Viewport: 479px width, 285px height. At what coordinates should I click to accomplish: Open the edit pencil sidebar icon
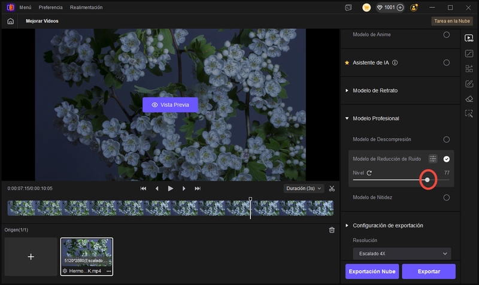click(469, 84)
